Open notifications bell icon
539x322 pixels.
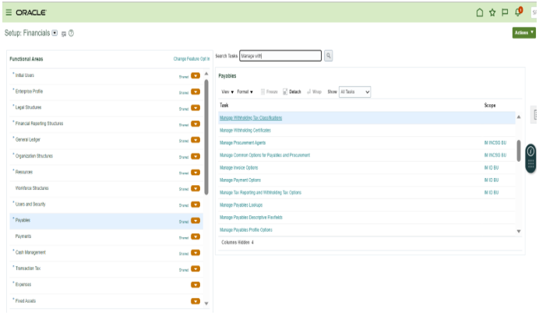(x=518, y=12)
